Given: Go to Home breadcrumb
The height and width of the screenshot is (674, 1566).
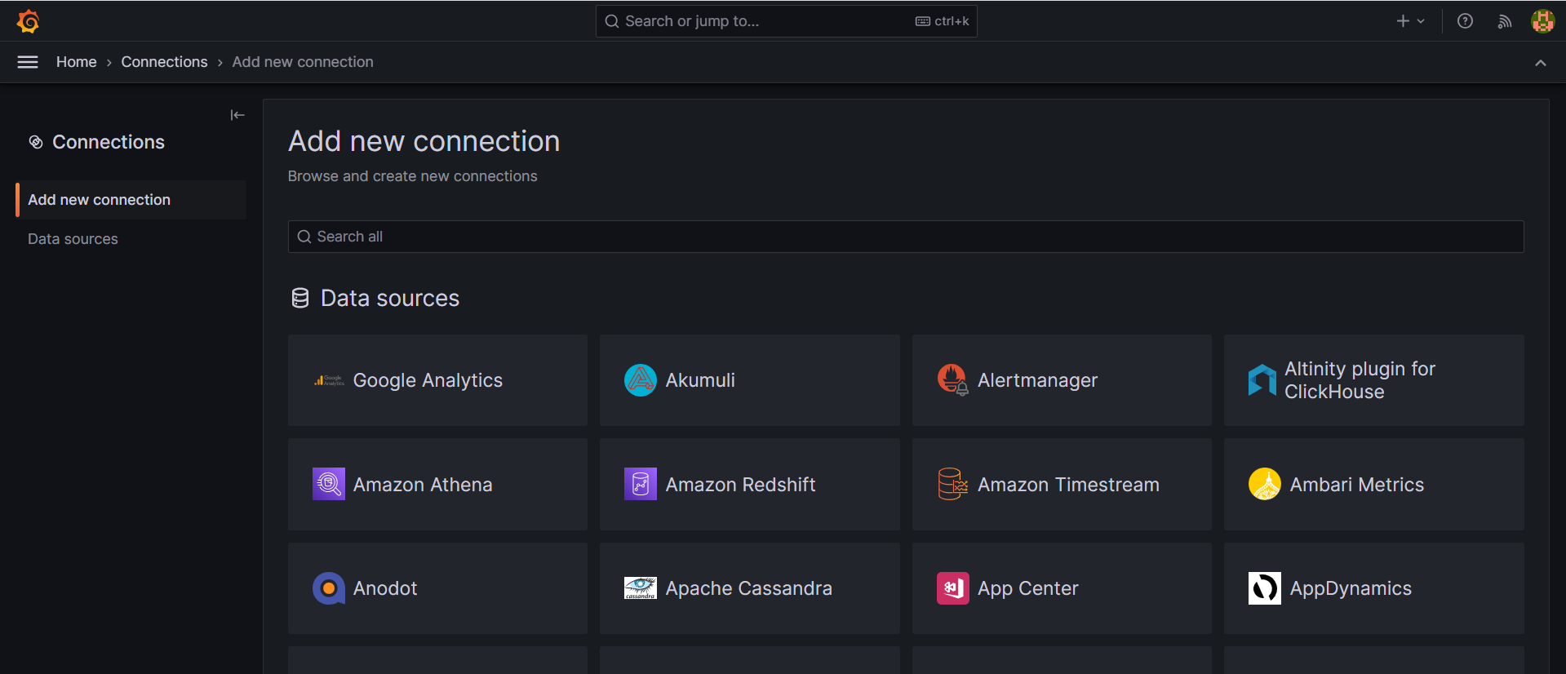Looking at the screenshot, I should pyautogui.click(x=77, y=62).
